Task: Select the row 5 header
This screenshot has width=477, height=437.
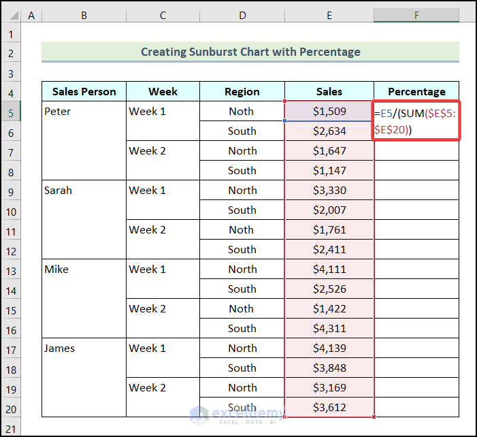Action: [11, 112]
